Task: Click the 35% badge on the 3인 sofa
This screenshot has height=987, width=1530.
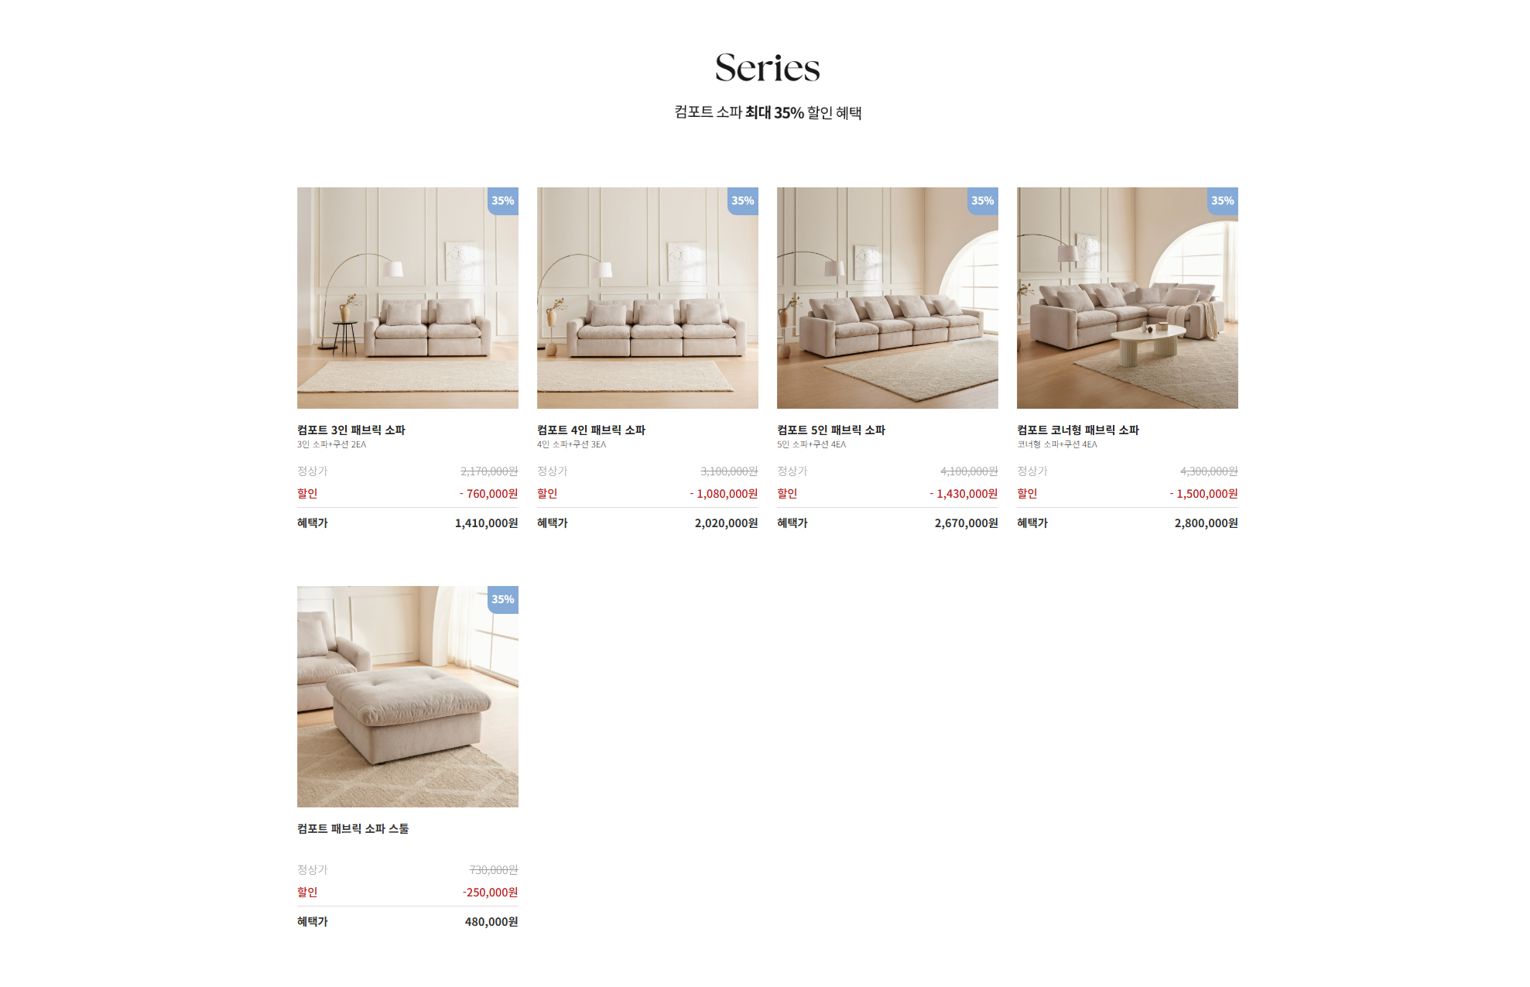Action: click(503, 201)
